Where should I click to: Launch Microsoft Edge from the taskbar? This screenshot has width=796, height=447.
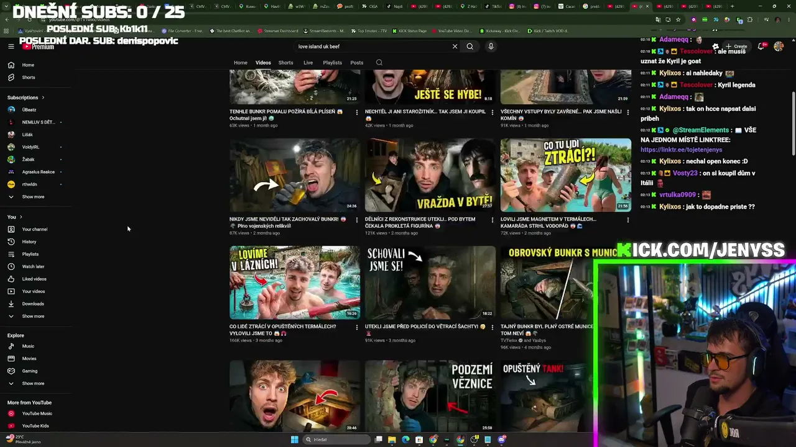click(405, 440)
